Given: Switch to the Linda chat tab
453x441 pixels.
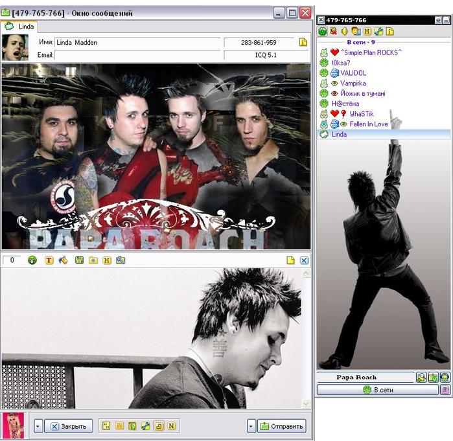Looking at the screenshot, I should click(19, 27).
